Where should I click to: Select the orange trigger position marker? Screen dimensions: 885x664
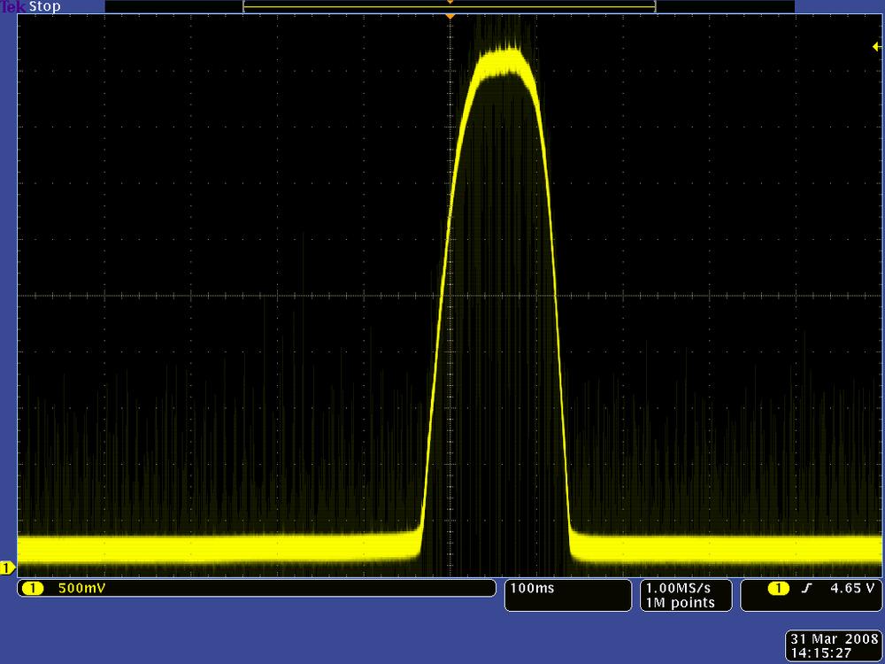tap(450, 15)
